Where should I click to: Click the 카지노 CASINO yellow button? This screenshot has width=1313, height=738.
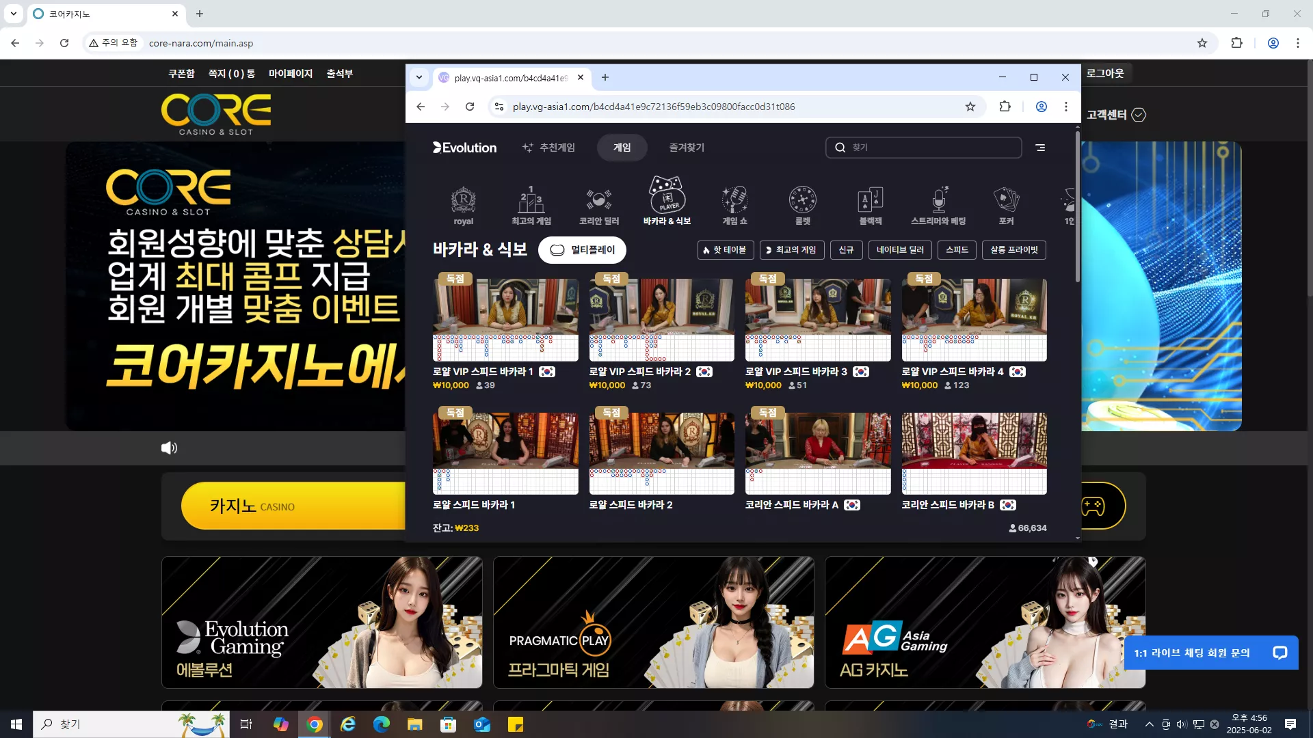click(x=293, y=506)
